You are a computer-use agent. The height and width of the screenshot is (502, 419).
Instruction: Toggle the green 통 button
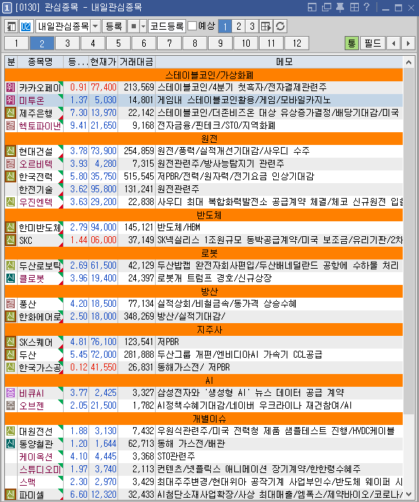(351, 43)
